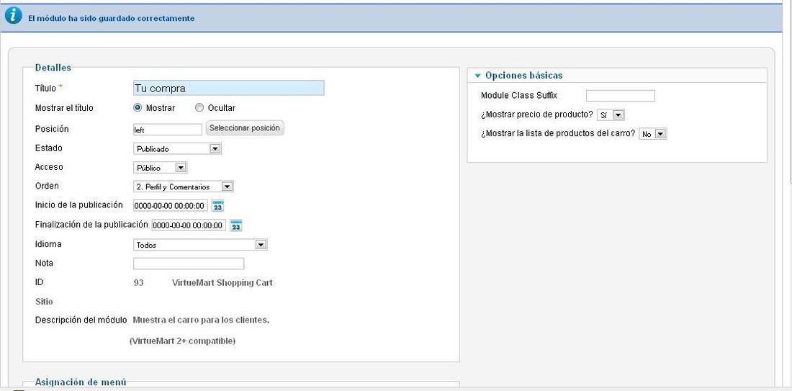The image size is (792, 391).
Task: Click the Mostrar el título label
Action: pos(64,108)
